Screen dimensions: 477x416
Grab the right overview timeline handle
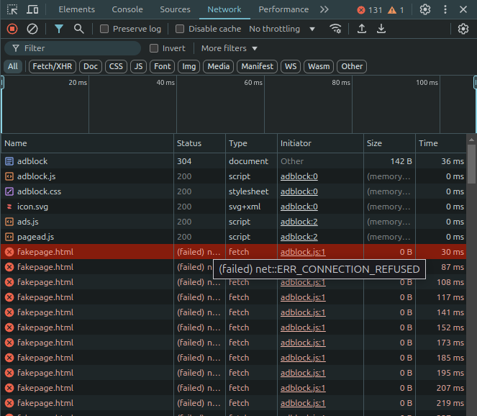coord(475,83)
